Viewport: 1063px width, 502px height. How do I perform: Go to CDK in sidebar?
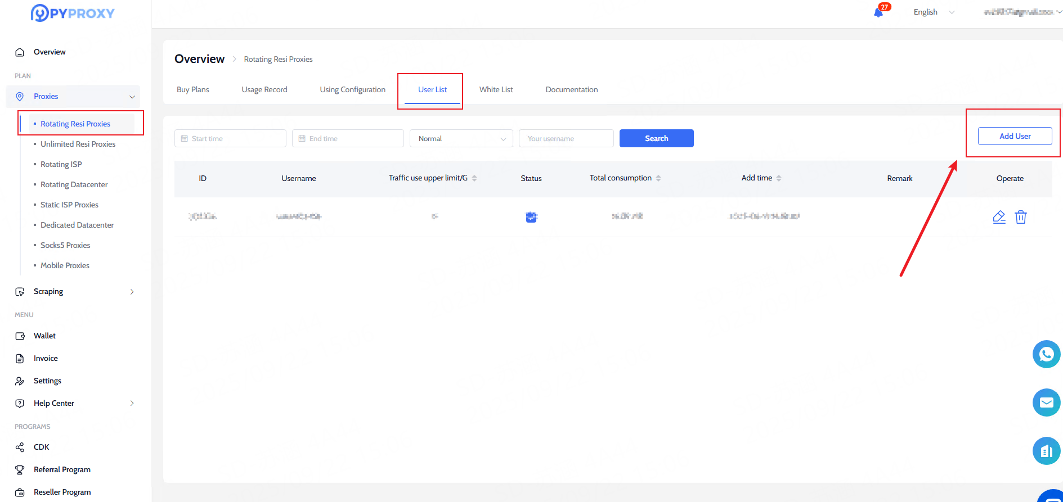[x=41, y=447]
